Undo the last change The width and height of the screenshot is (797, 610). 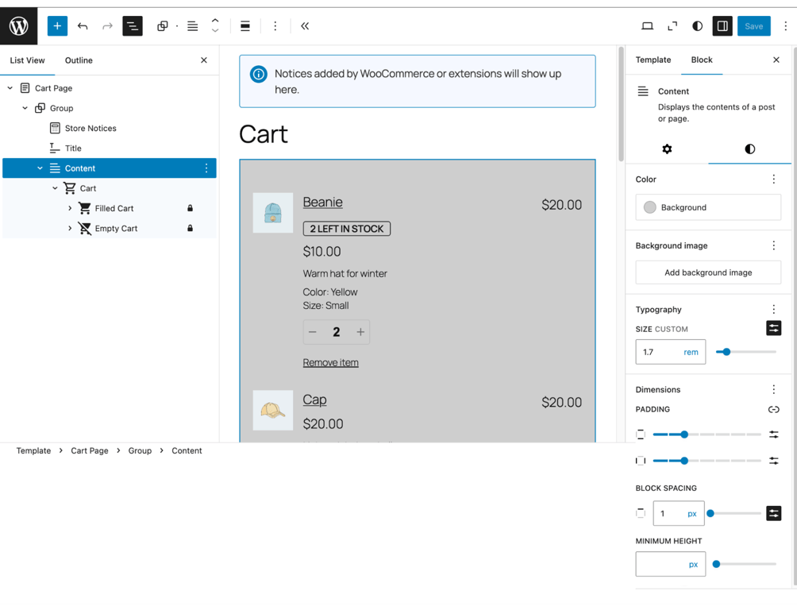pyautogui.click(x=83, y=25)
